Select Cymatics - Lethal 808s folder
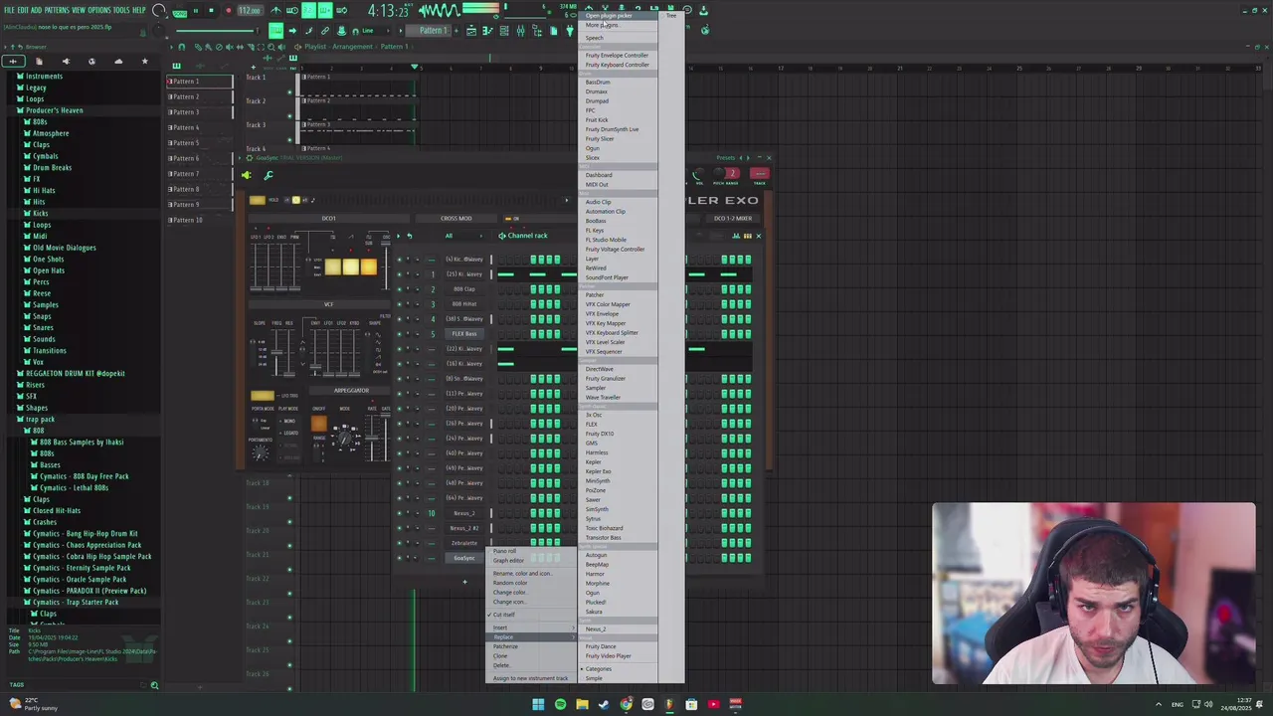The image size is (1273, 716). pos(74,487)
